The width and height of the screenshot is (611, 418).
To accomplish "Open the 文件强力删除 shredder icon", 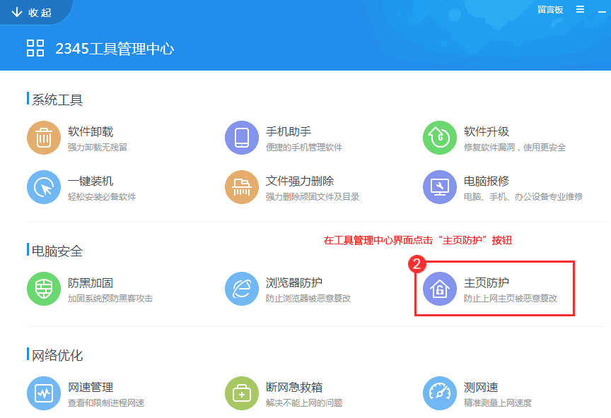I will click(x=242, y=187).
